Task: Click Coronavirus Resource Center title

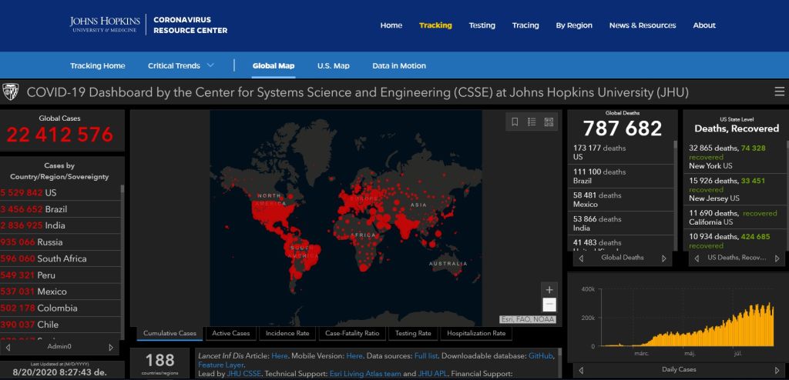Action: click(x=190, y=25)
